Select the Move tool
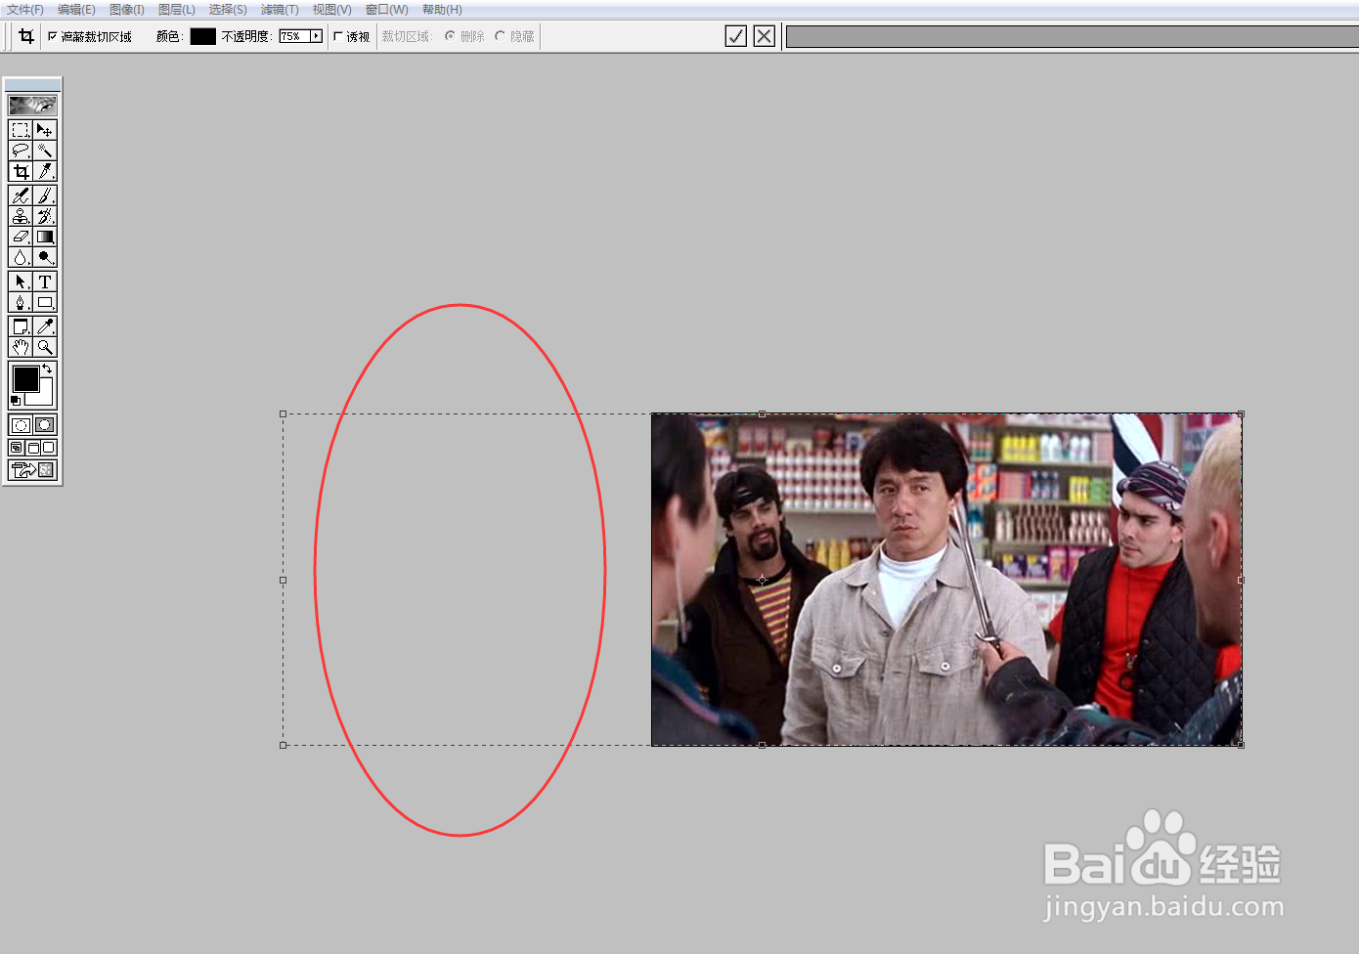 (x=45, y=130)
